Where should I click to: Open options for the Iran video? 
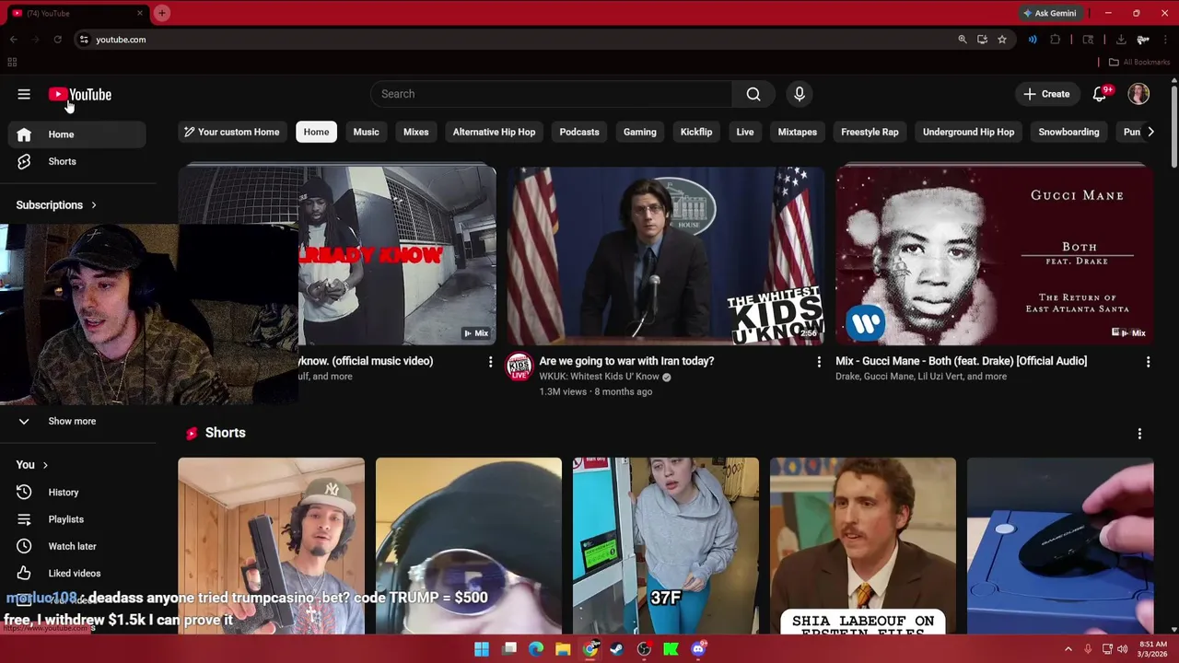819,362
